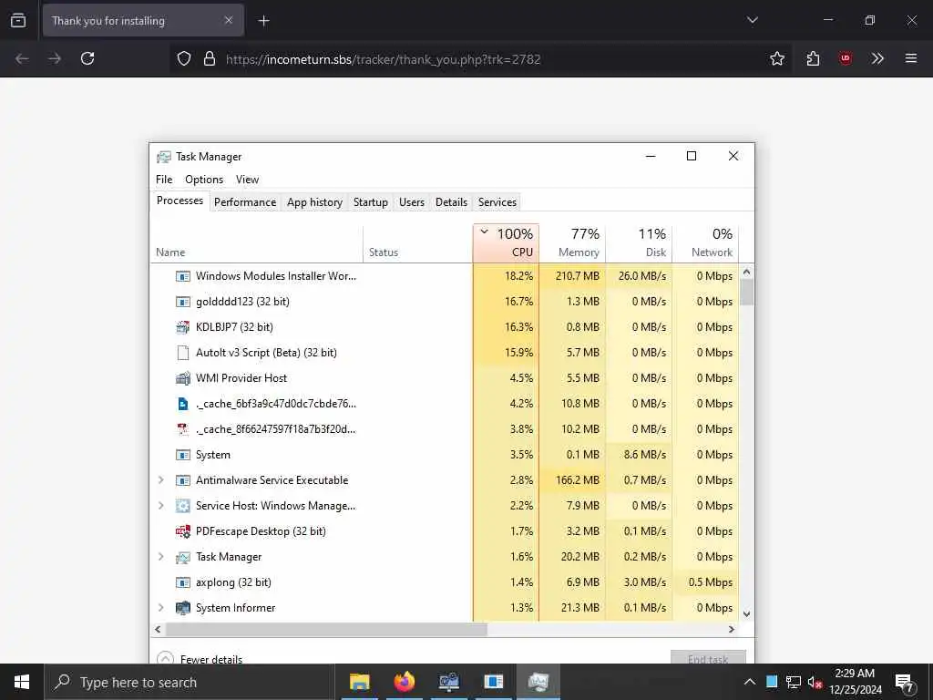Click the browser forward arrow
The image size is (933, 700).
click(x=55, y=58)
